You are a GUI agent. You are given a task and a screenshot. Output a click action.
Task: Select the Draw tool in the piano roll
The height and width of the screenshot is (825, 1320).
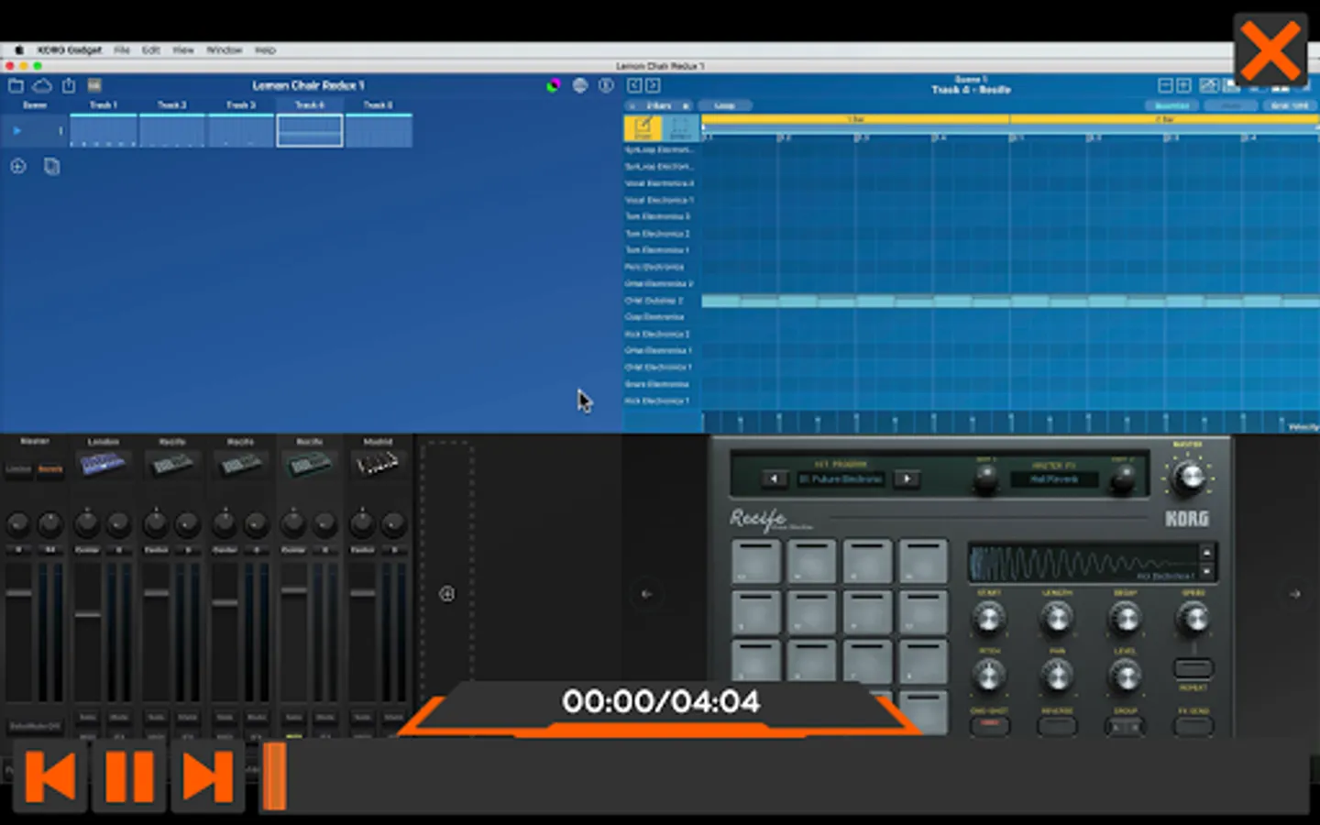(643, 127)
